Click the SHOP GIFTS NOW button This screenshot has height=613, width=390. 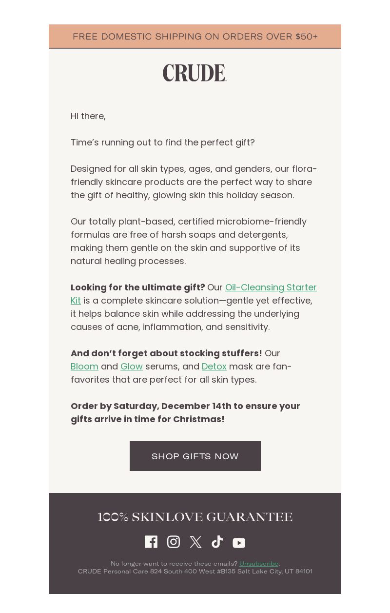tap(195, 456)
